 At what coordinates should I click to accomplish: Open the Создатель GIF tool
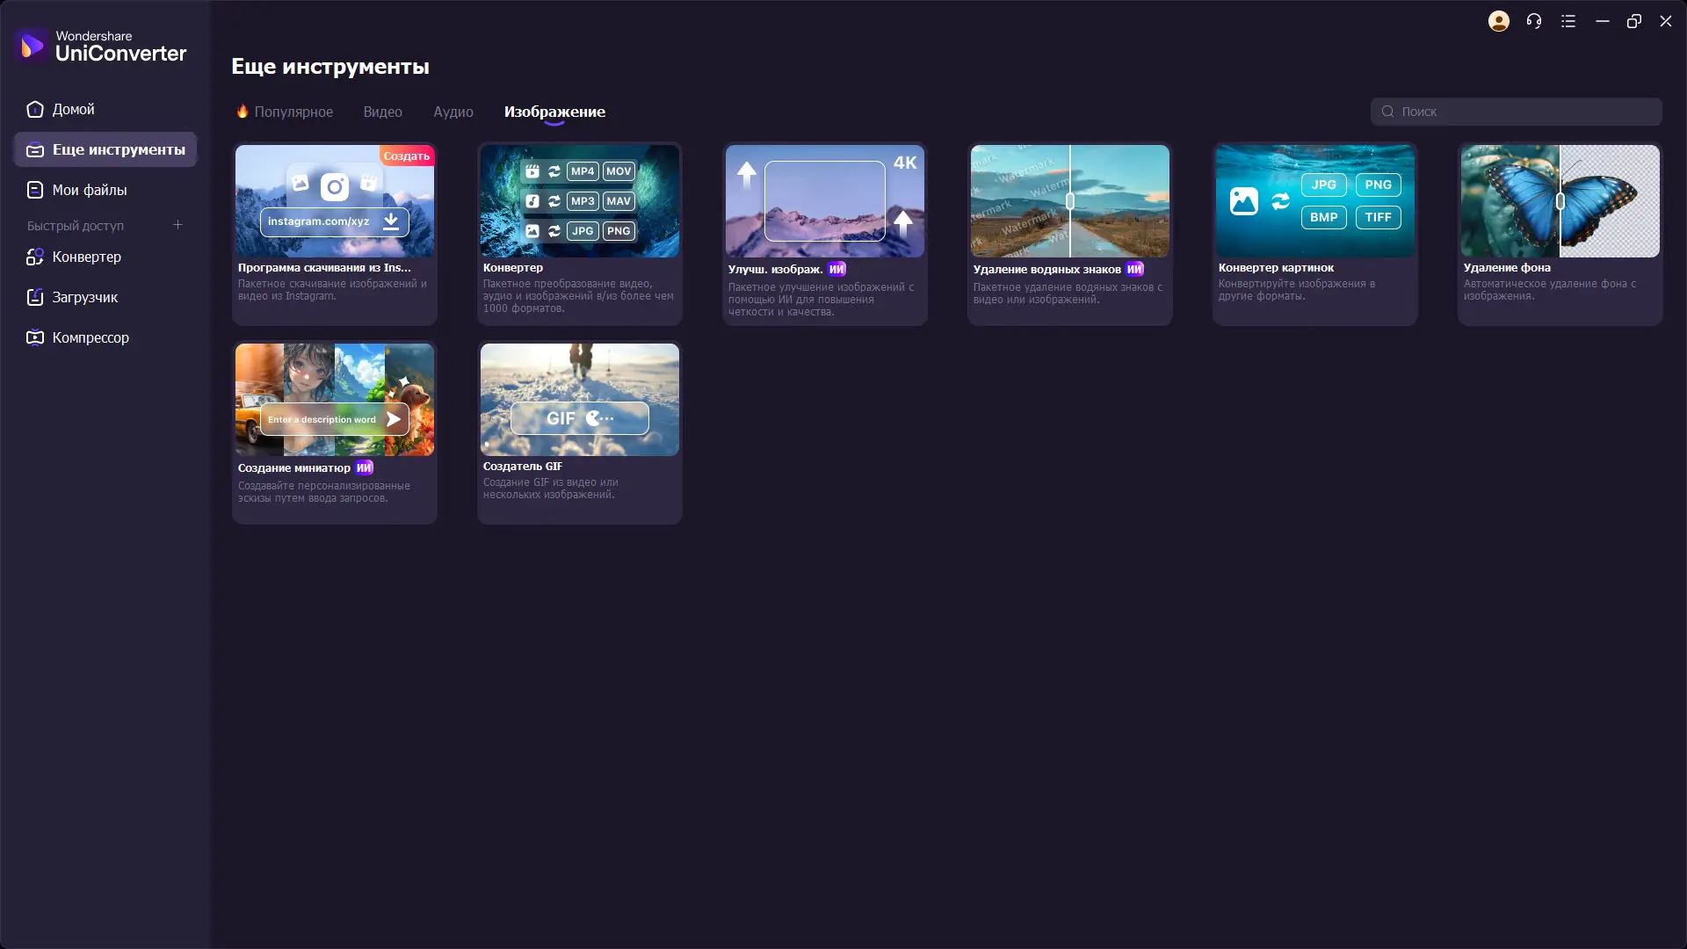[x=579, y=431]
